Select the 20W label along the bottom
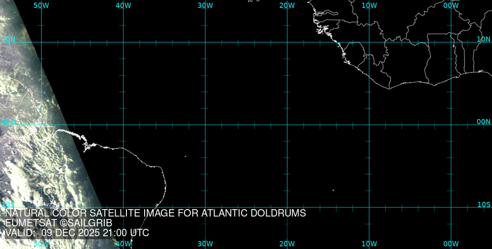This screenshot has width=492, height=249. [x=287, y=244]
